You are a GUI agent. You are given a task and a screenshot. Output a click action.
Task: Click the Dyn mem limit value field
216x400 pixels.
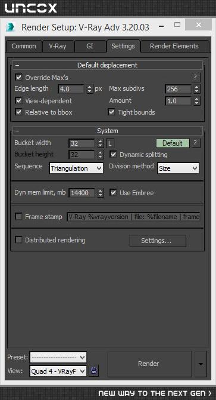coord(82,193)
